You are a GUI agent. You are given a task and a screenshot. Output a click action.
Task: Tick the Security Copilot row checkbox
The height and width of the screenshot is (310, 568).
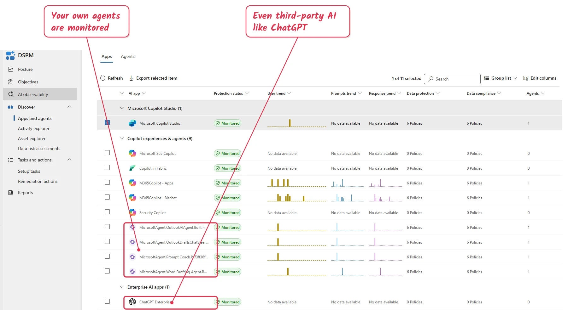coord(107,212)
